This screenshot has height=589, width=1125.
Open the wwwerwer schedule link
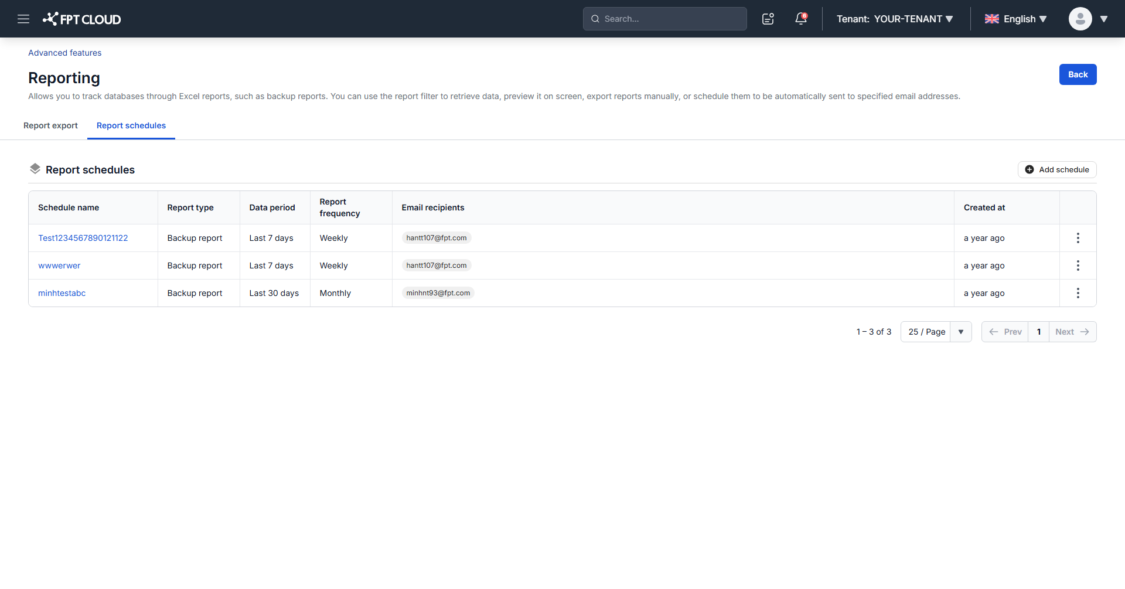(59, 265)
